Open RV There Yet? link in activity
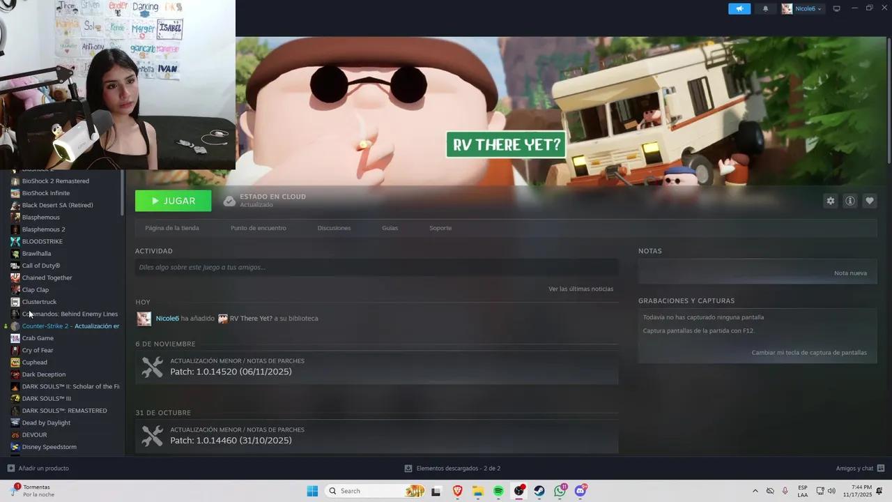 click(251, 319)
